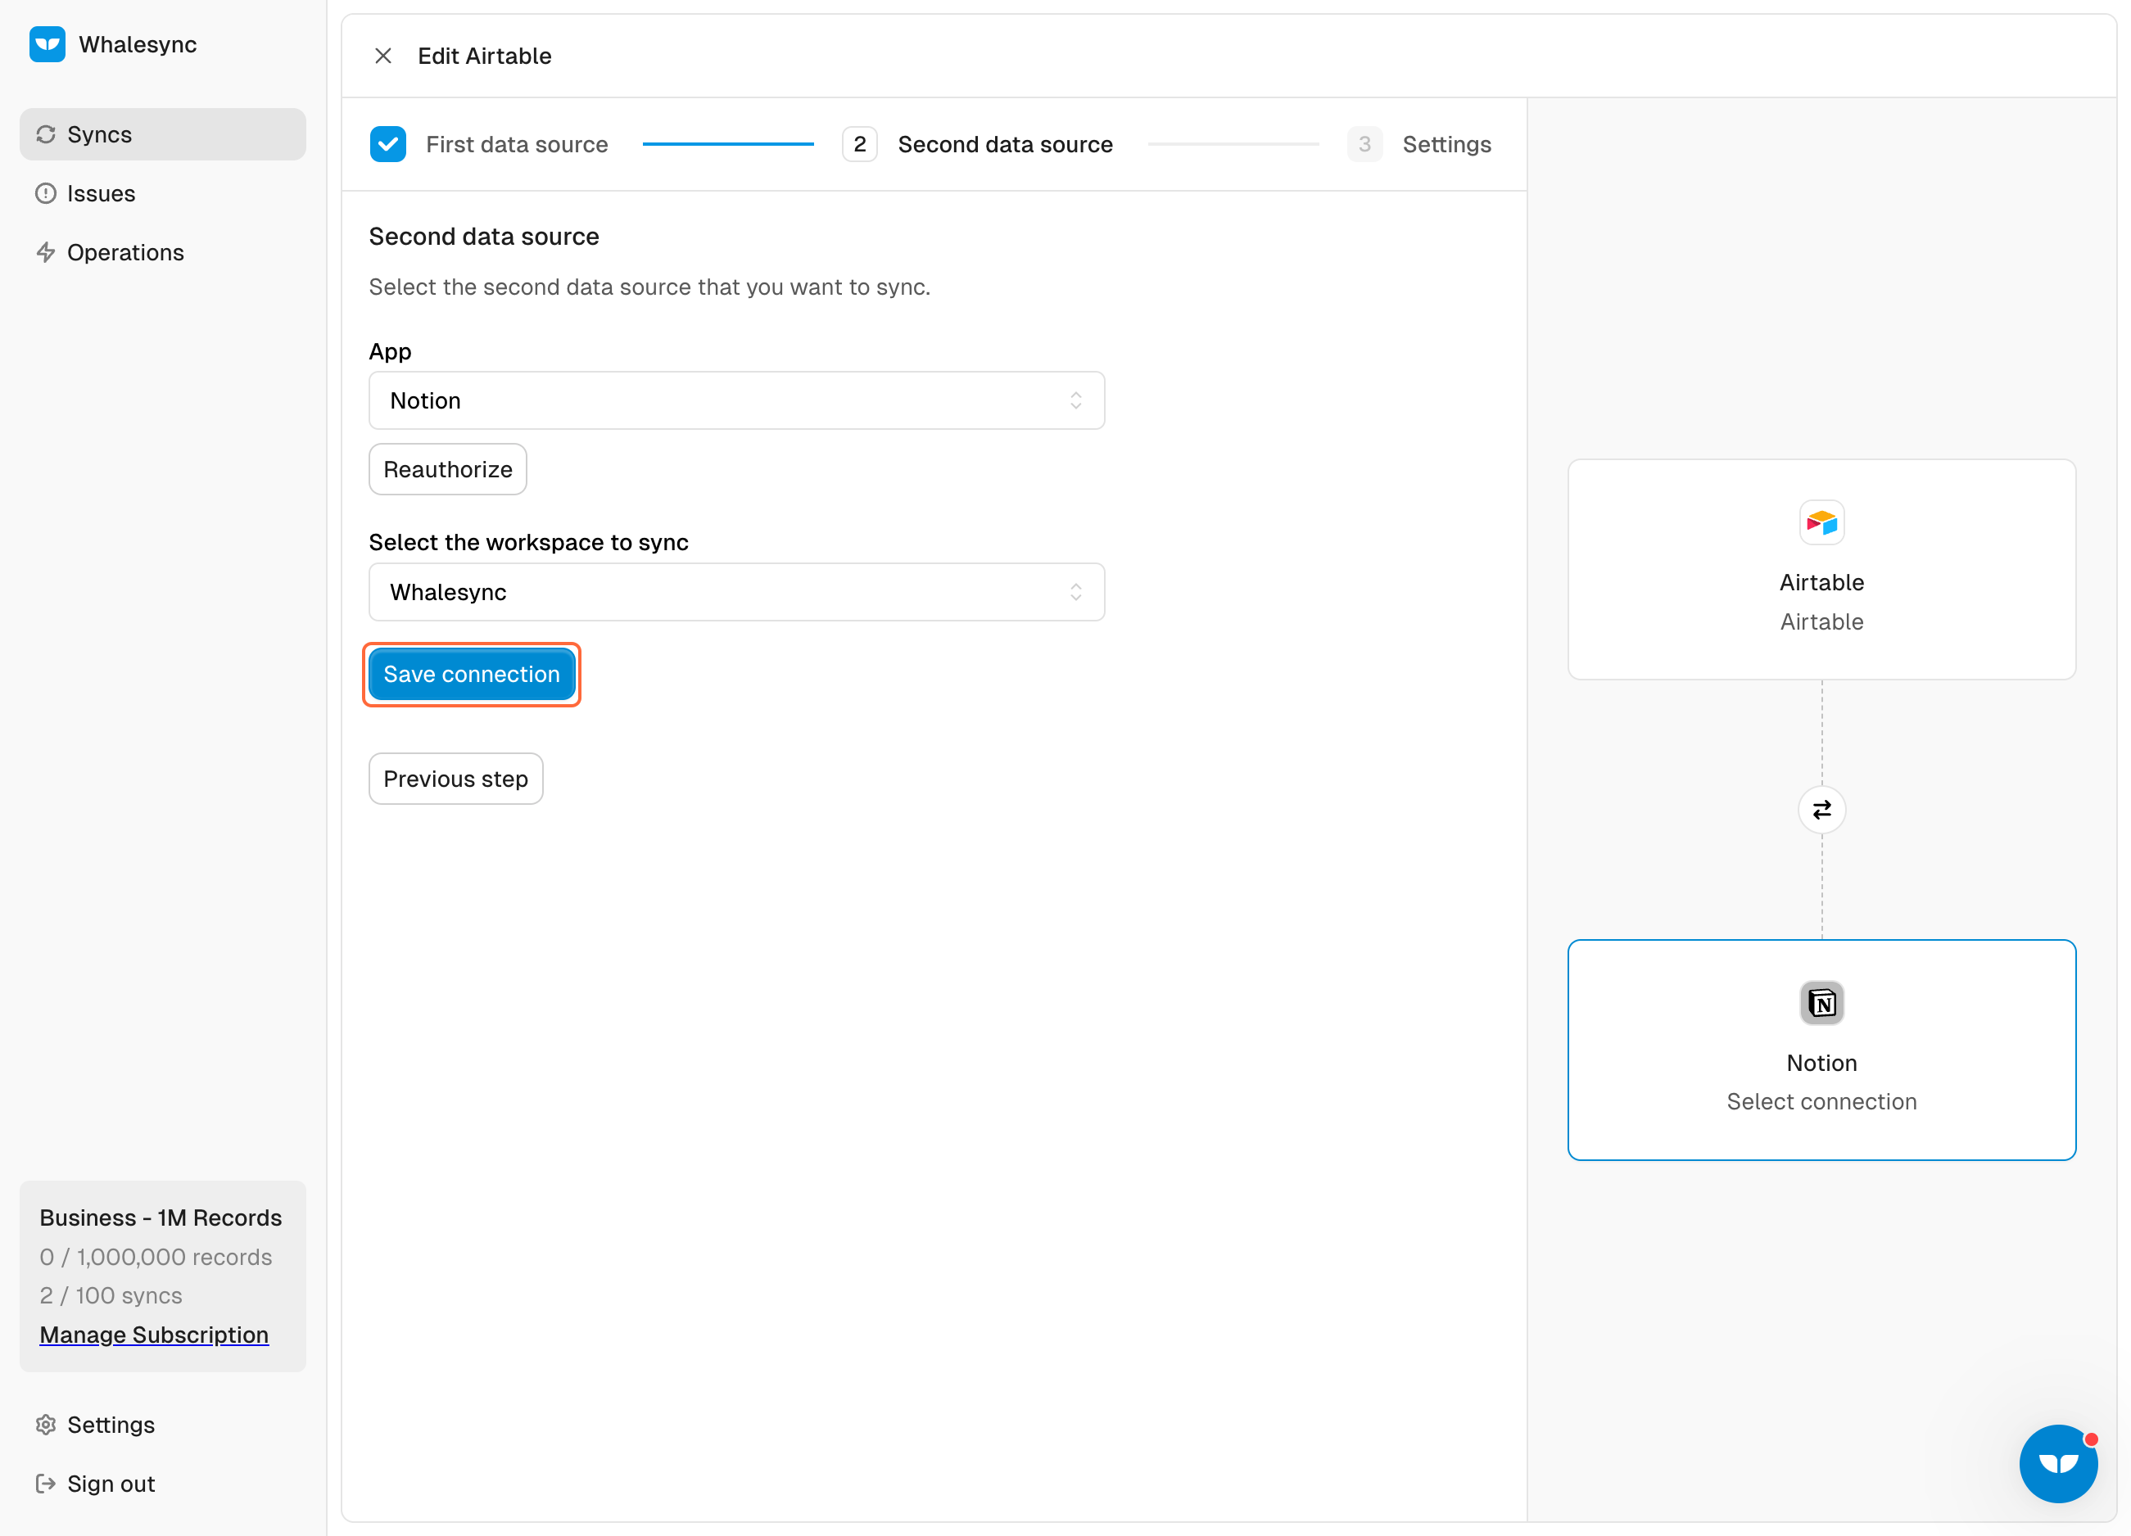Open the App dropdown showing Notion
This screenshot has height=1536, width=2131.
[736, 401]
